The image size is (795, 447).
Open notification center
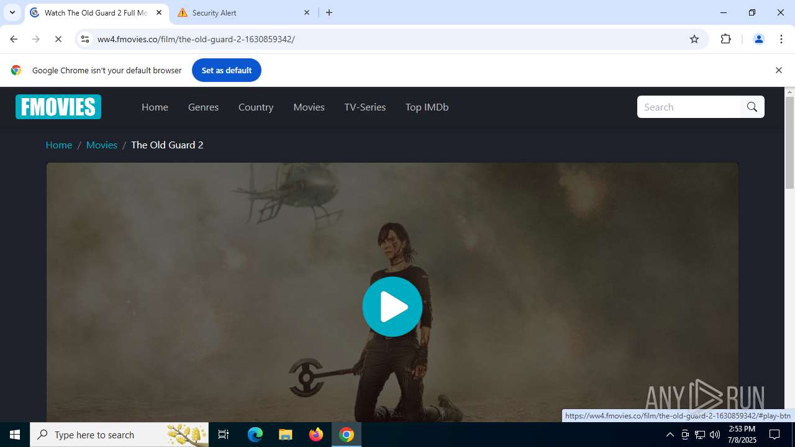tap(775, 435)
